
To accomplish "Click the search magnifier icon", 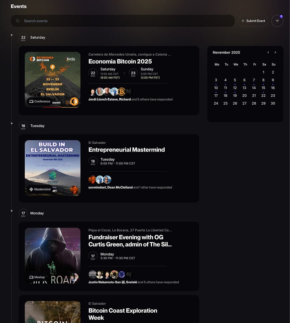I will 18,21.
